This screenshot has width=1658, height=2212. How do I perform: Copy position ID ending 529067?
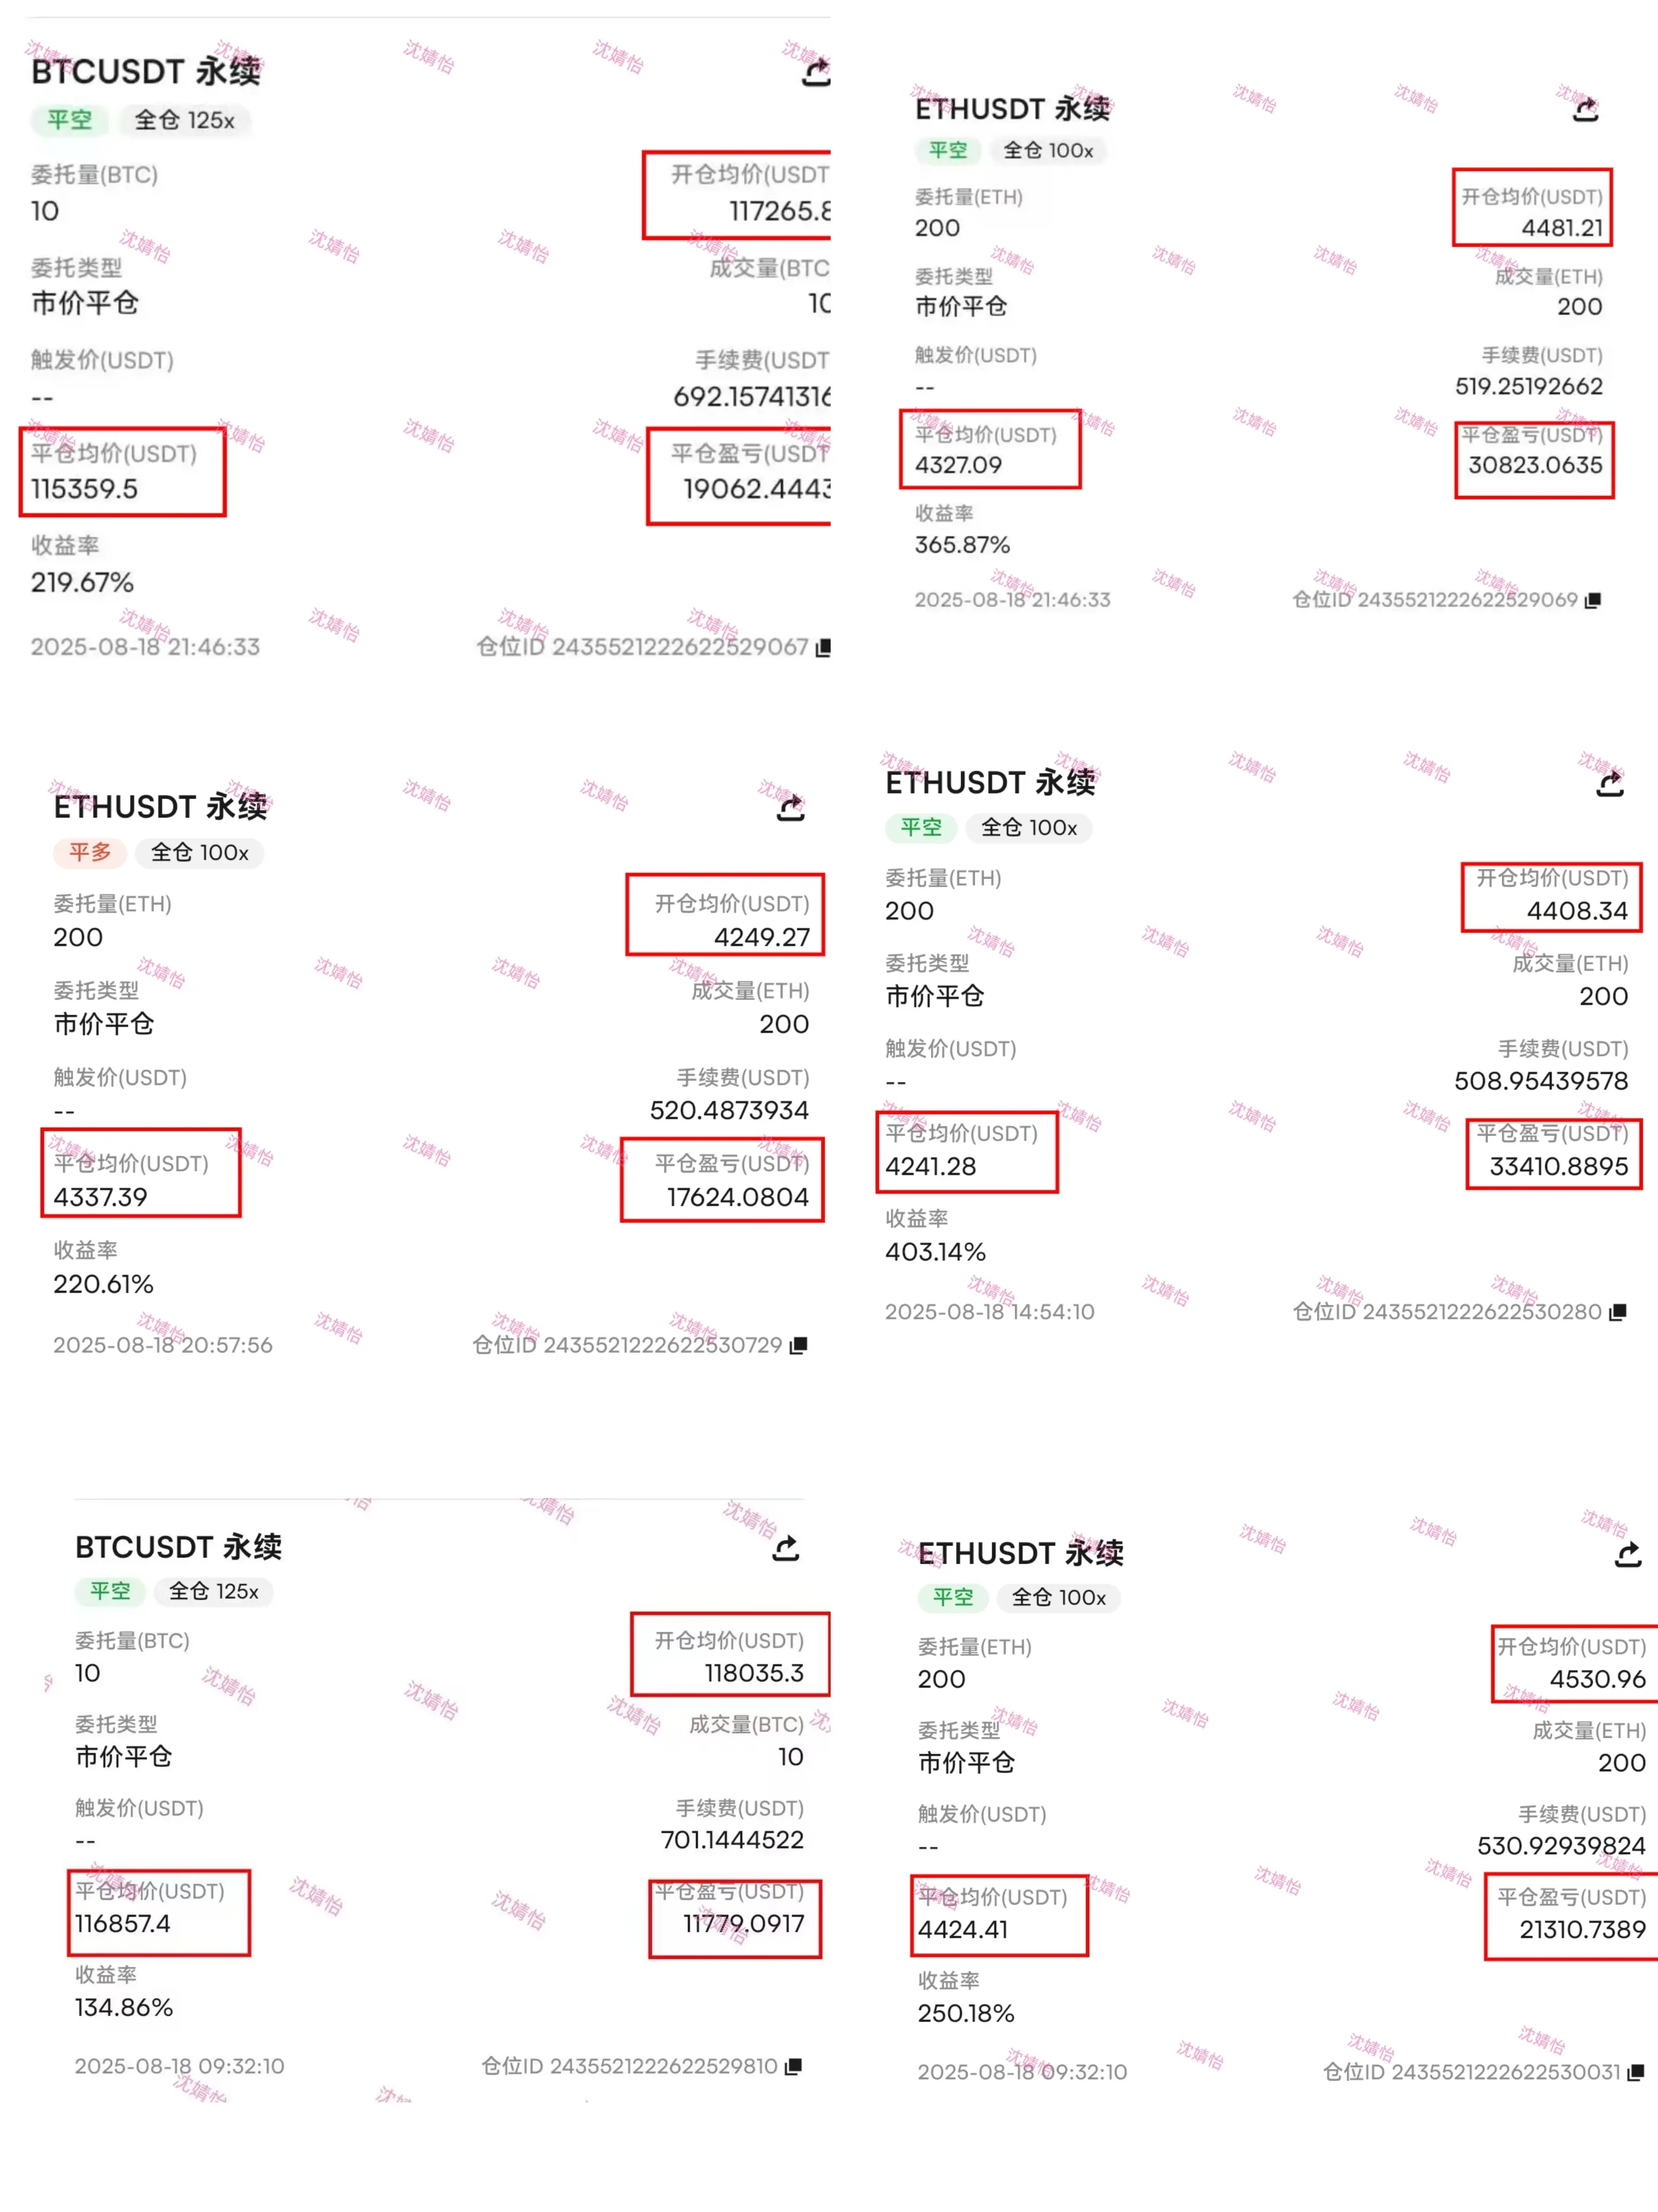[824, 648]
